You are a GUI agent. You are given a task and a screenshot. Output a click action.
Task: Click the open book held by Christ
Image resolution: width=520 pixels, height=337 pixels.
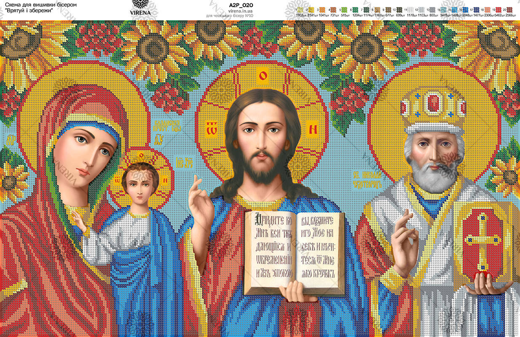pyautogui.click(x=295, y=248)
